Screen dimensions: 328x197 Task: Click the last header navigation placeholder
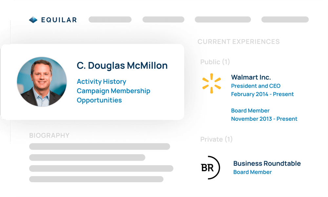285,20
